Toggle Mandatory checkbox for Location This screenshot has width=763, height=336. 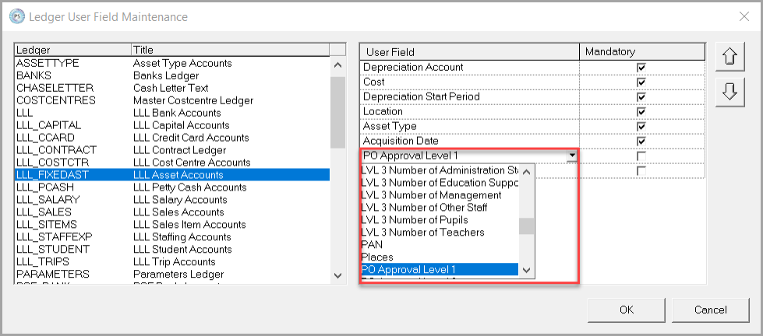[x=641, y=111]
